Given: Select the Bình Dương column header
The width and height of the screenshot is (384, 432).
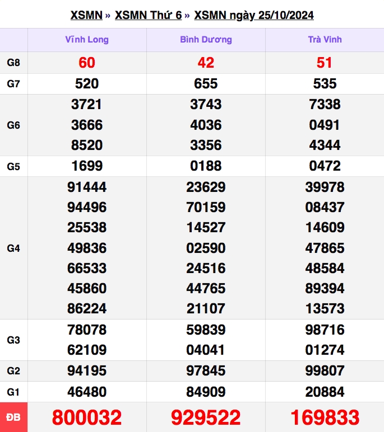Looking at the screenshot, I should click(x=206, y=40).
